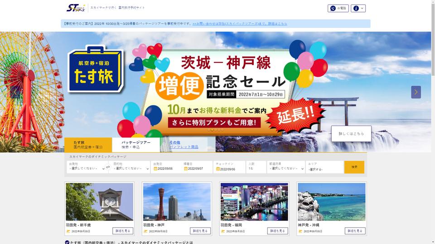Switch to the たす旅 国内航空券+宿泊 tab
Screen dimensions: 435x244
[x=88, y=145]
